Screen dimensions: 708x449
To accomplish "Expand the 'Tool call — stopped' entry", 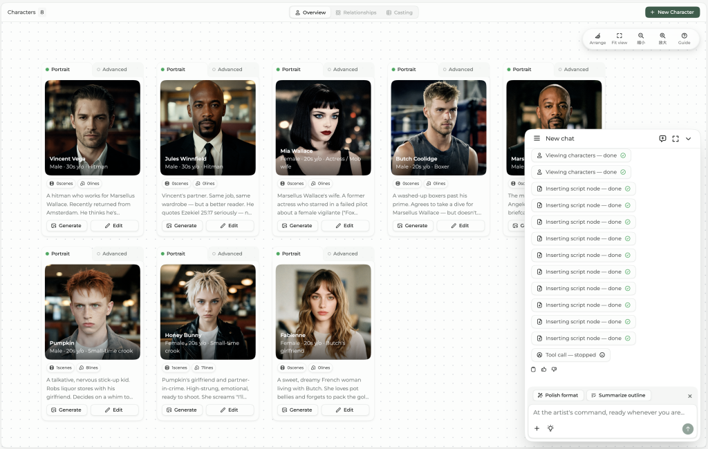I will click(570, 355).
